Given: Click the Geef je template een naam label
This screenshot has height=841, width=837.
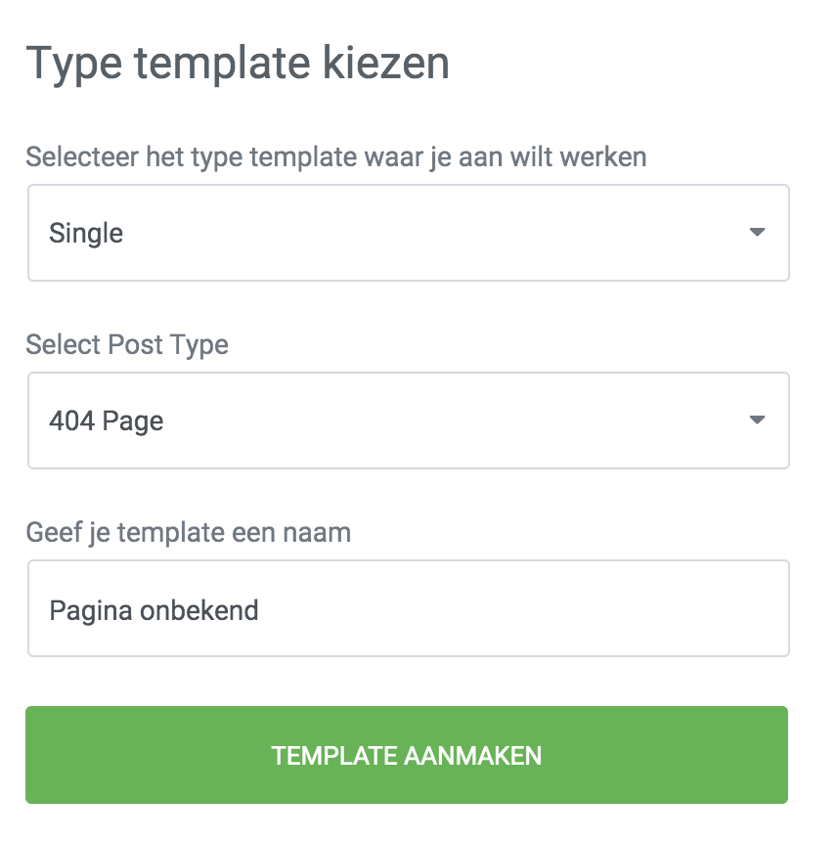Looking at the screenshot, I should pos(190,532).
